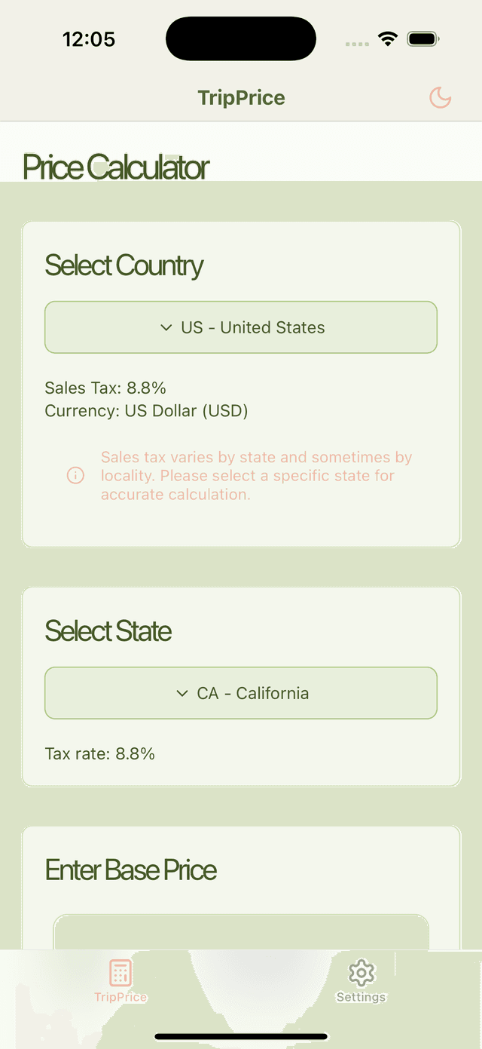
Task: Tap the TripPrice title in the header
Action: pos(241,98)
